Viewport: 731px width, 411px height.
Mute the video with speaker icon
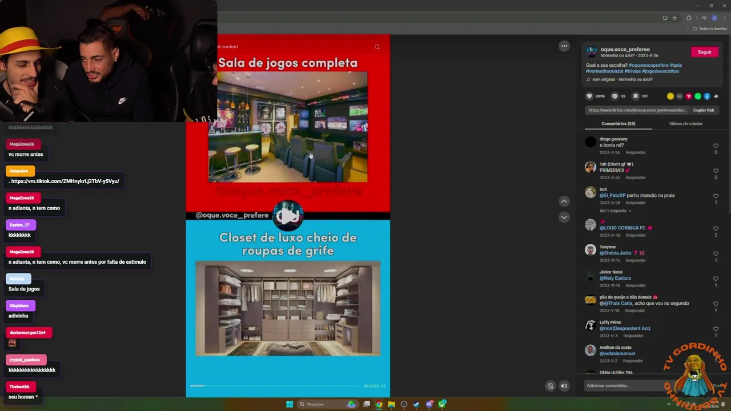click(564, 386)
